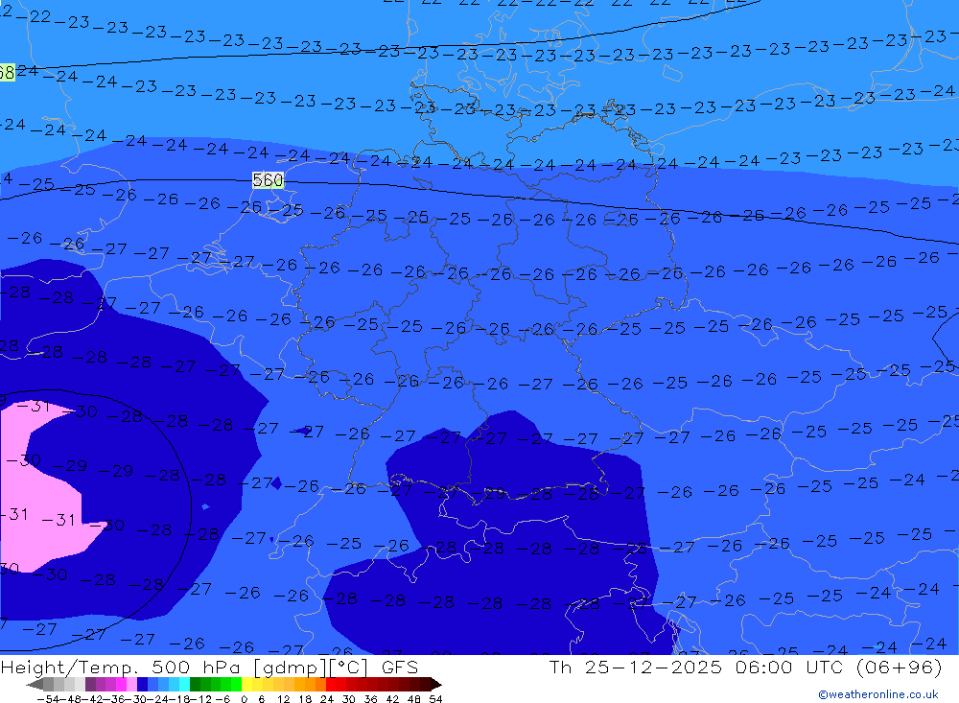Click the '42' legend value

pyautogui.click(x=392, y=699)
